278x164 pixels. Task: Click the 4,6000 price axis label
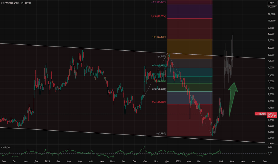tap(271, 61)
